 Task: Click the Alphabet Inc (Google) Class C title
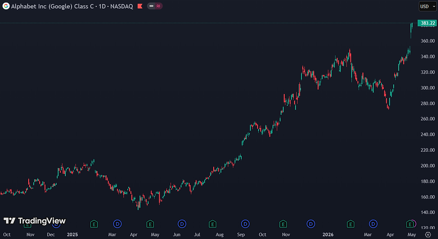tap(52, 6)
